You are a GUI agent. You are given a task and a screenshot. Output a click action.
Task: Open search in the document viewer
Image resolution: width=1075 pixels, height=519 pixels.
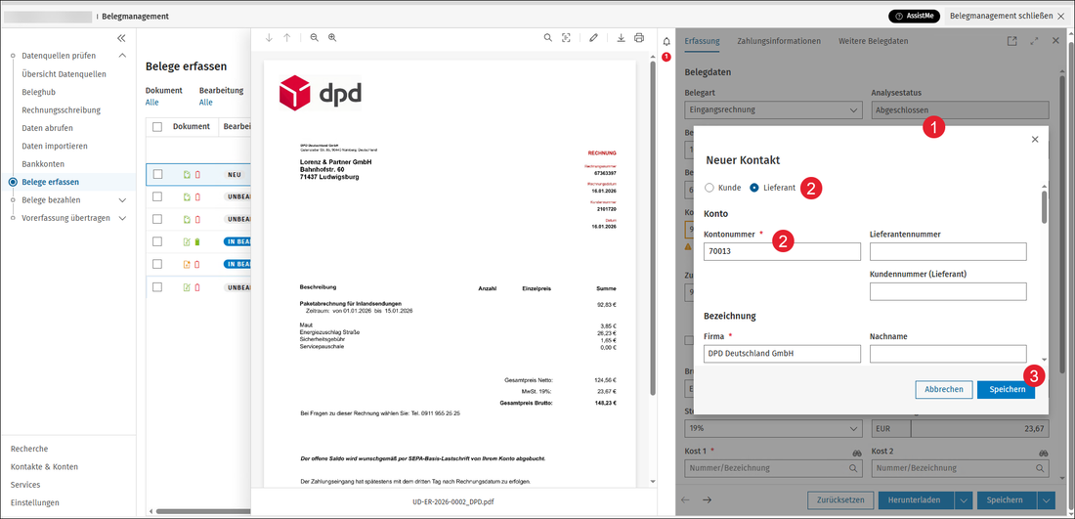click(548, 38)
